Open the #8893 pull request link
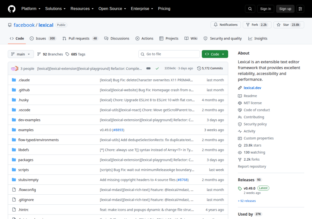 [x=118, y=130]
